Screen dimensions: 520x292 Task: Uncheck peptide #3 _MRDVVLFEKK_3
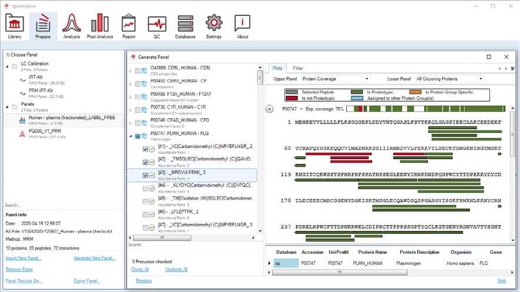[x=145, y=175]
